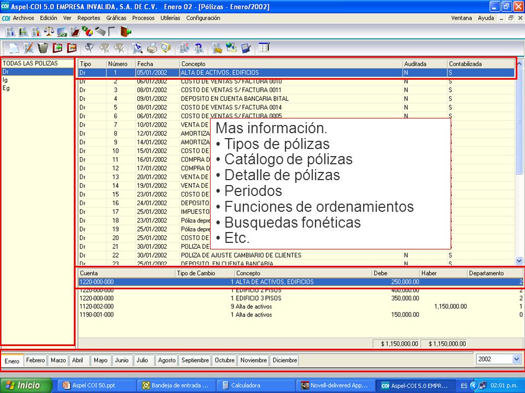Click the exit door icon
Viewport: 525px width, 393px height.
coord(126,32)
